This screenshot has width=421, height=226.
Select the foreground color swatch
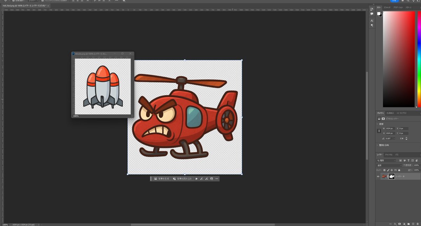point(379,14)
